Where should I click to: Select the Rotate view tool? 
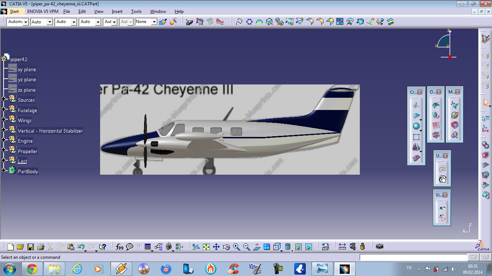pyautogui.click(x=226, y=247)
